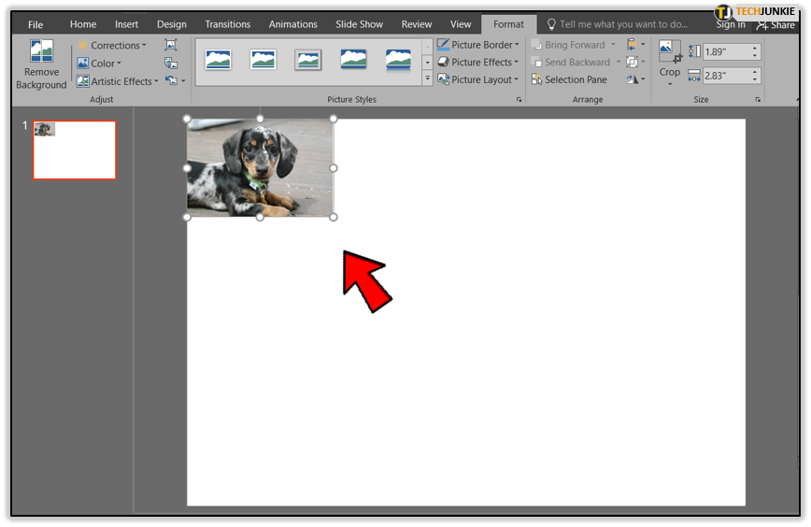Expand the Artistic Effects dropdown
Screen dimensions: 811x527
[118, 81]
